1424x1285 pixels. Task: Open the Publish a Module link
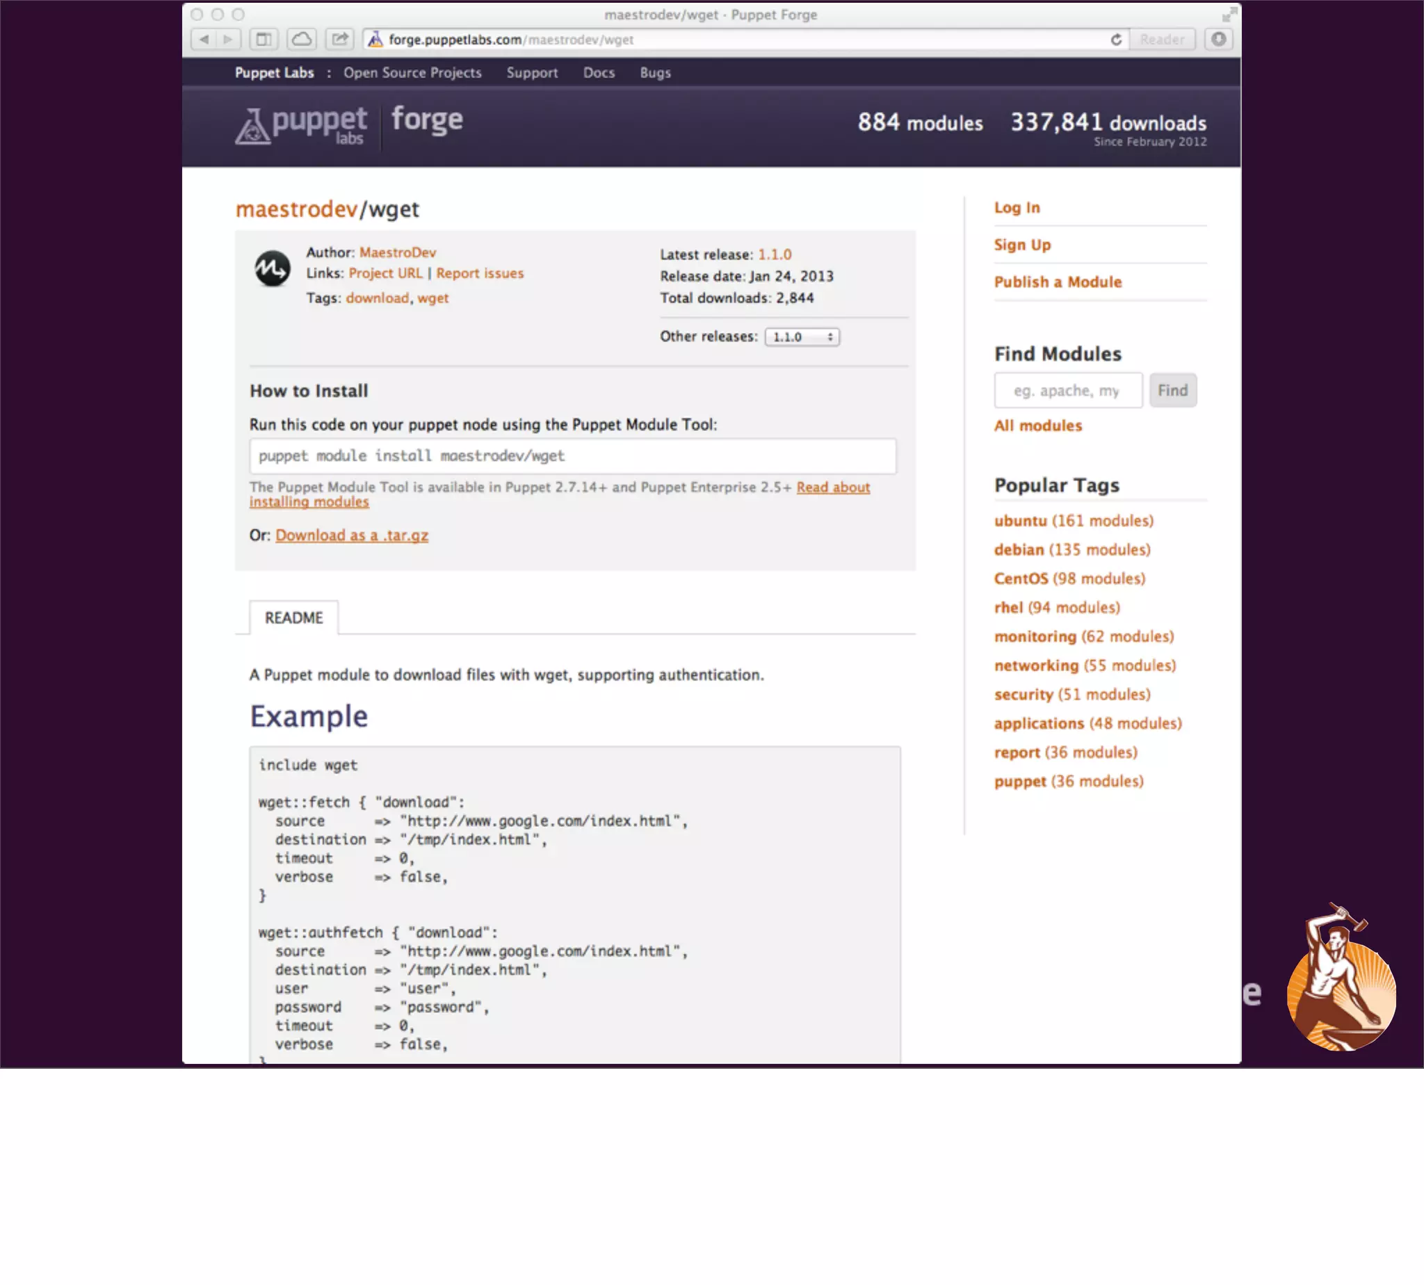[1058, 282]
